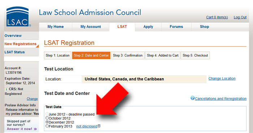Click the CRS info icon
253x133 pixels.
[x=6, y=89]
